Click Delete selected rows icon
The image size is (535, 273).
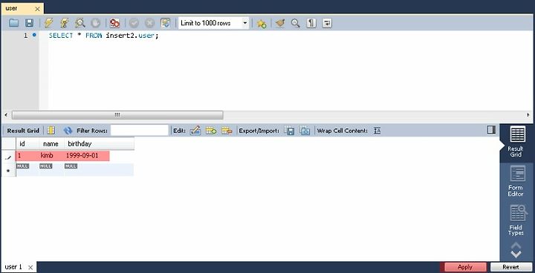(227, 131)
